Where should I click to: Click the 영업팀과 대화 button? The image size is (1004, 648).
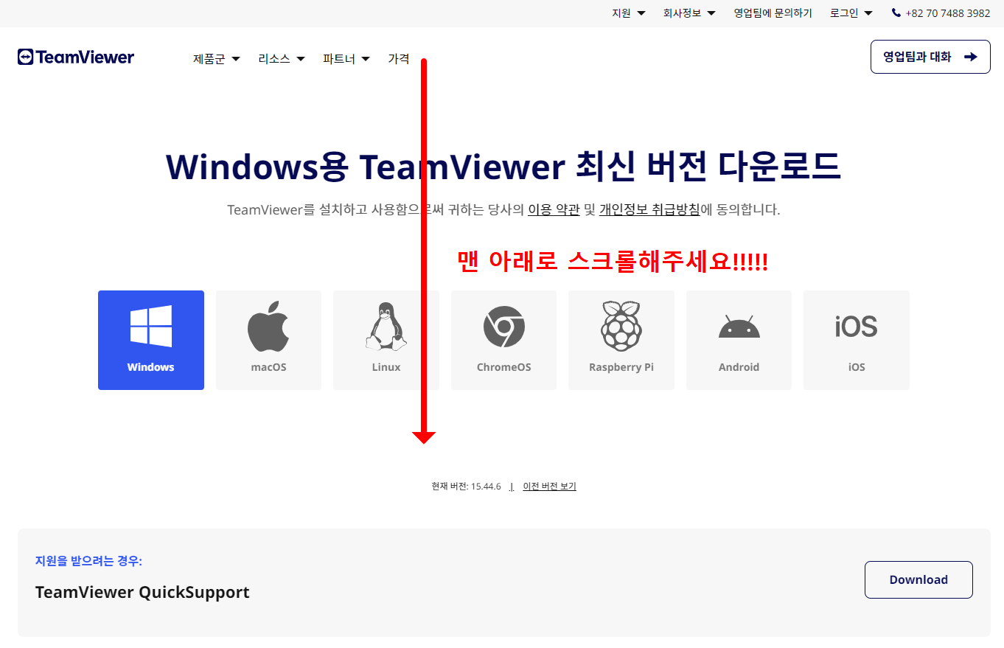pyautogui.click(x=930, y=57)
